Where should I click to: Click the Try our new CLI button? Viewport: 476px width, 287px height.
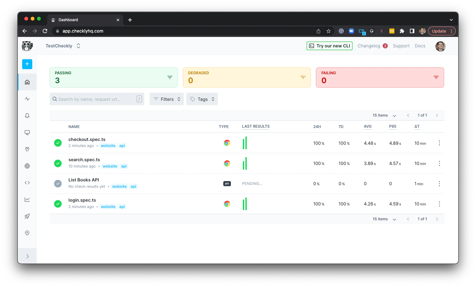[329, 46]
